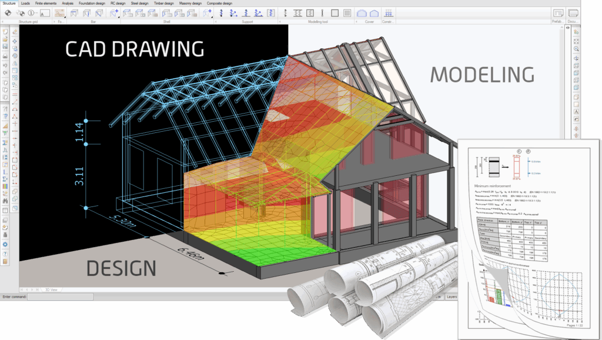
Task: Open the Layers panel tab
Action: point(452,297)
